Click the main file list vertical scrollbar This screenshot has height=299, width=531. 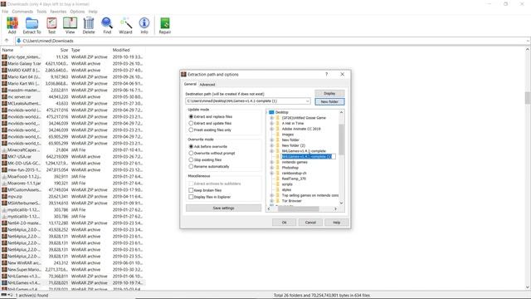[528, 98]
